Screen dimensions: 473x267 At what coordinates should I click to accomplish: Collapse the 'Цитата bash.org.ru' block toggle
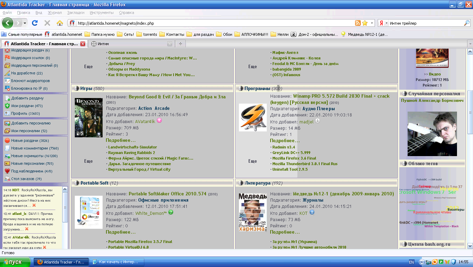tap(404, 244)
